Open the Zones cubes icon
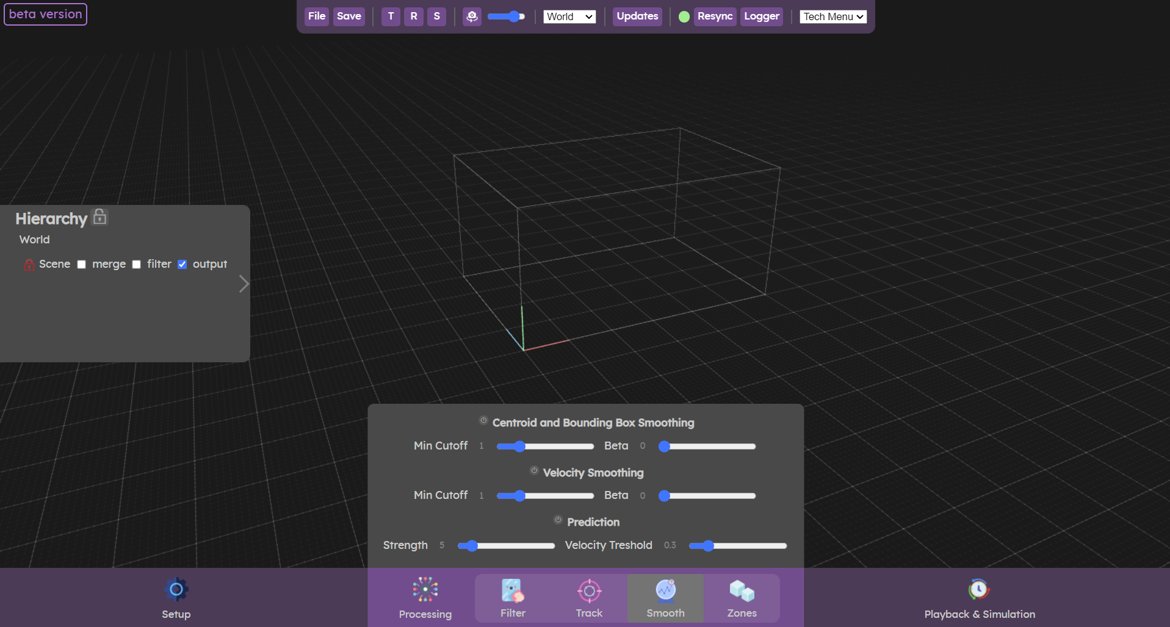1170x627 pixels. [742, 590]
